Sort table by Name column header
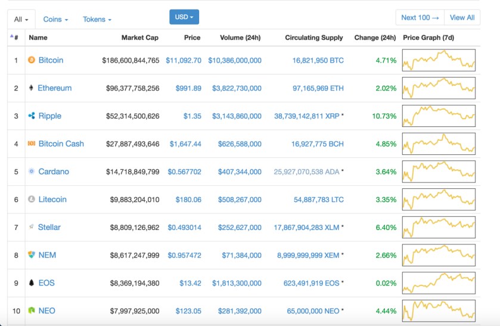The height and width of the screenshot is (326, 500). click(x=38, y=38)
